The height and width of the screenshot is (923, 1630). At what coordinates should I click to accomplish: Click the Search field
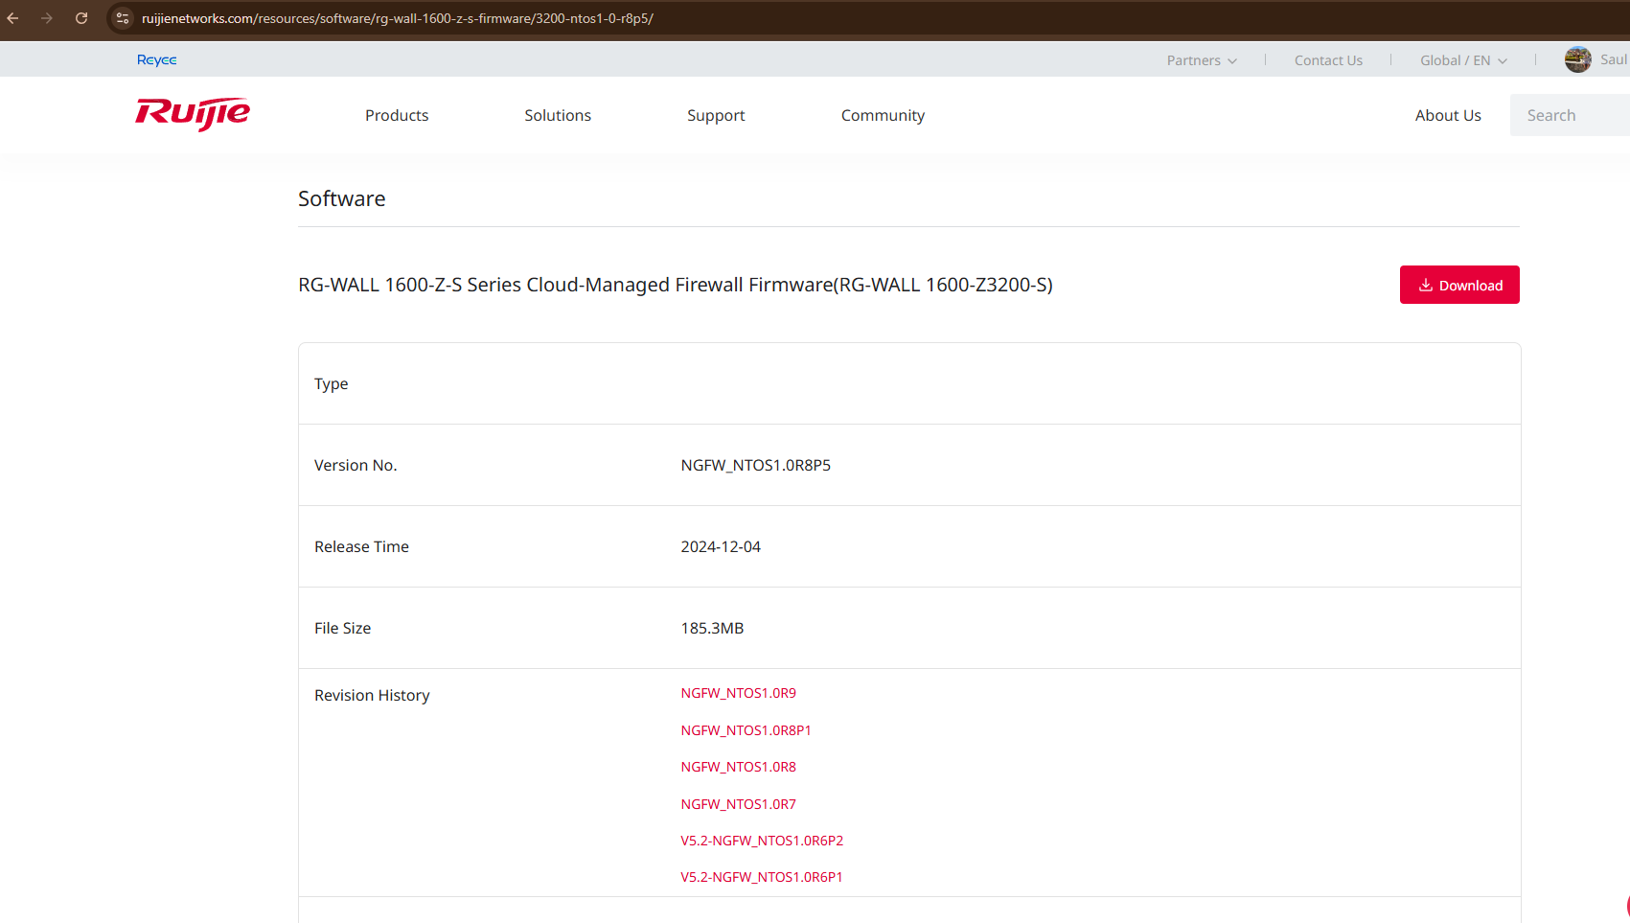[1570, 115]
